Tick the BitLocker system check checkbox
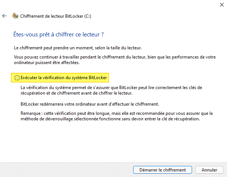 pos(17,78)
